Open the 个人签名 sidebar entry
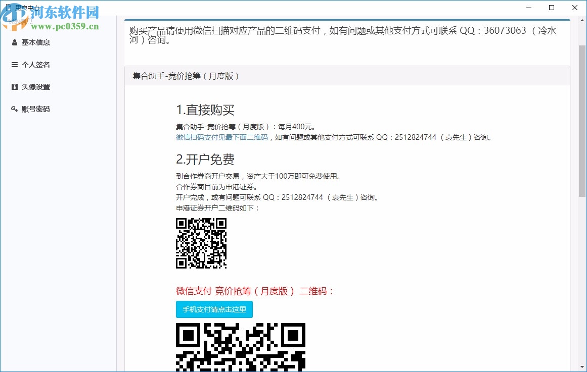 (36, 65)
